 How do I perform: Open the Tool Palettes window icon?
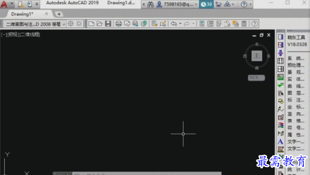(219, 24)
